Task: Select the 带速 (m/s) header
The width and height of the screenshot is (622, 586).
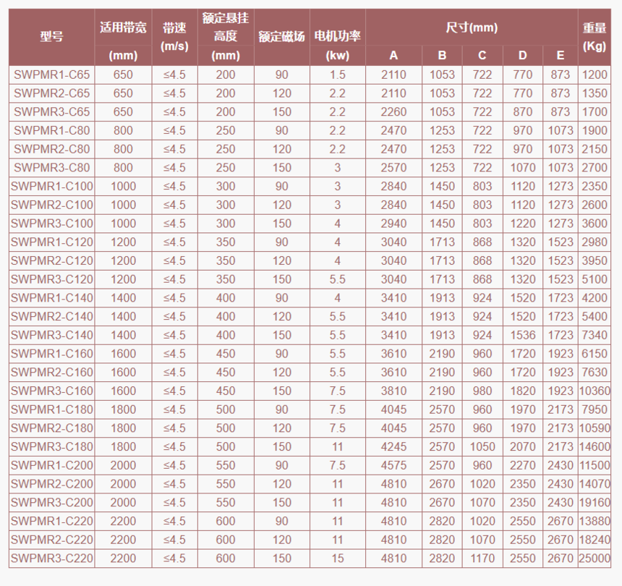Action: click(174, 37)
